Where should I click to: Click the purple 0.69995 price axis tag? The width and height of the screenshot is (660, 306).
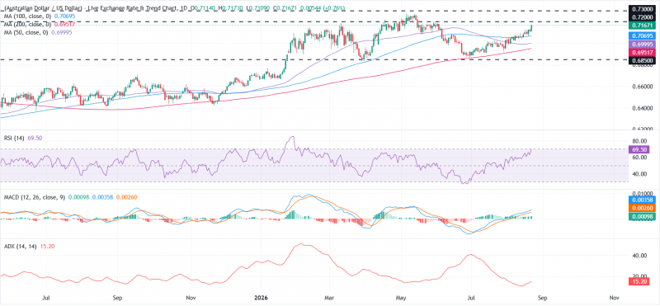click(x=643, y=45)
